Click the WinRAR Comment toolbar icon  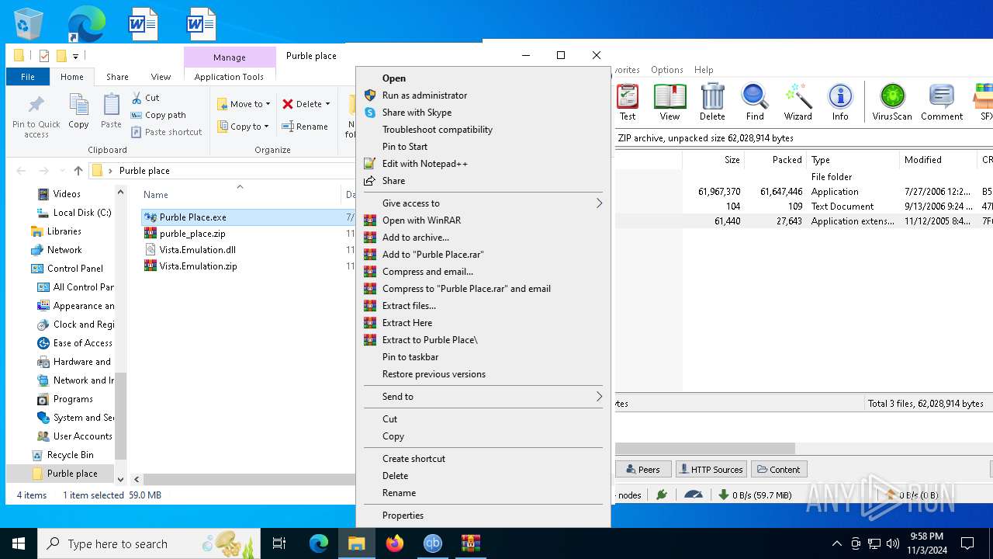(x=942, y=102)
